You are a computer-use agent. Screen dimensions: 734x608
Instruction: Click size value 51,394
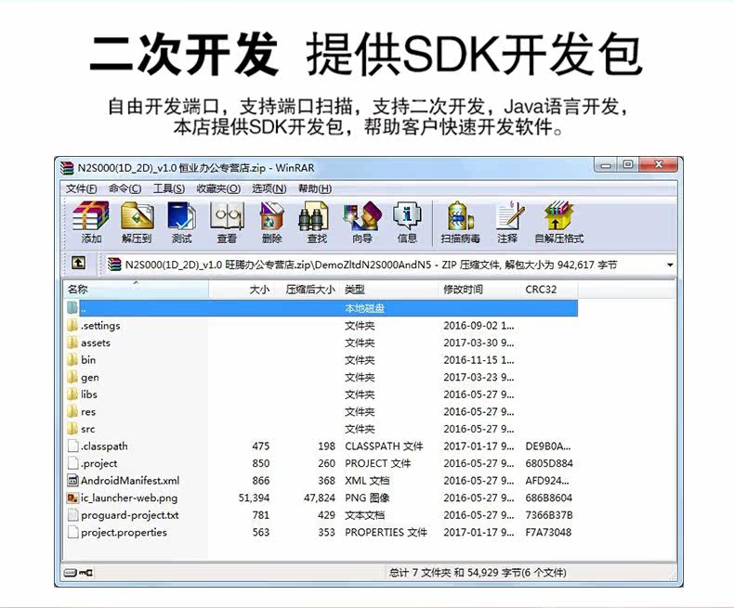255,498
